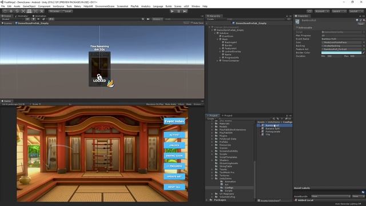Viewport: 366px width, 206px height.
Task: Select the Rect Transform tool
Action: [29, 11]
